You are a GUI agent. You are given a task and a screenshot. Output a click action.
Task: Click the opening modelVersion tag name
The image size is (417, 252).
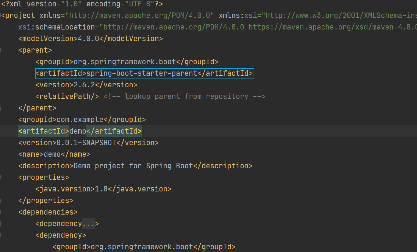click(48, 39)
